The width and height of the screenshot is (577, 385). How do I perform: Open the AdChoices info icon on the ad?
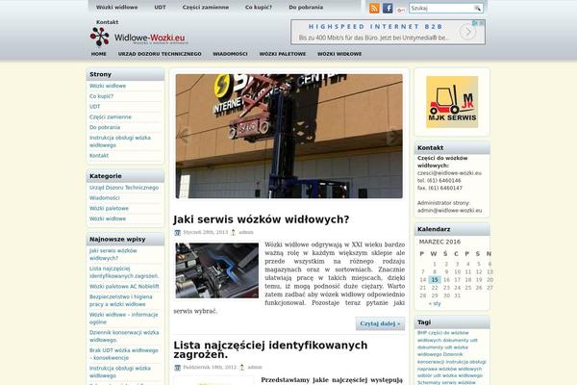click(475, 23)
